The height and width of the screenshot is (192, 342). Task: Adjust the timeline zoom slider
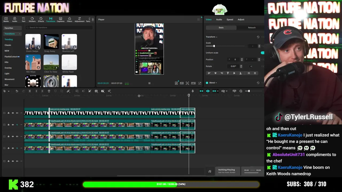pyautogui.click(x=249, y=91)
